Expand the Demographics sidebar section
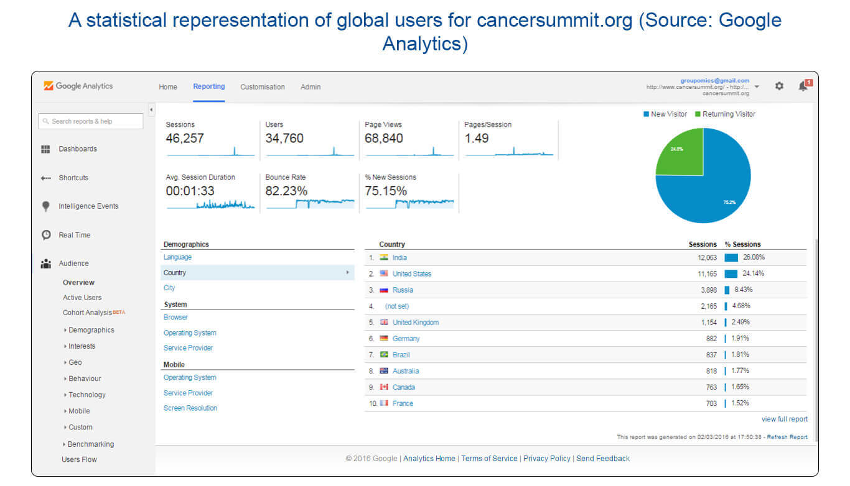The image size is (850, 486). coord(91,330)
